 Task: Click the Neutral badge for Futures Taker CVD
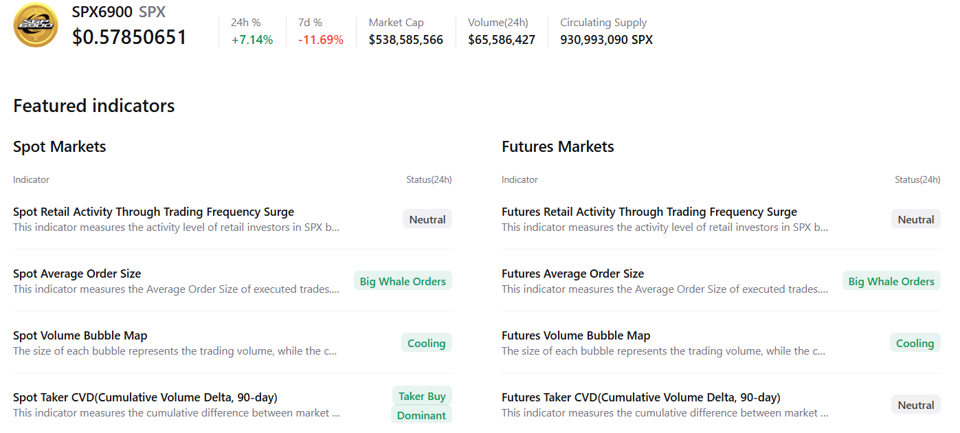tap(915, 405)
